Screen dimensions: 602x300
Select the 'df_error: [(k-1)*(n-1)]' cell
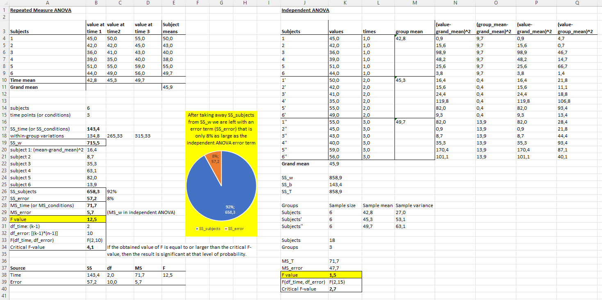(47, 233)
